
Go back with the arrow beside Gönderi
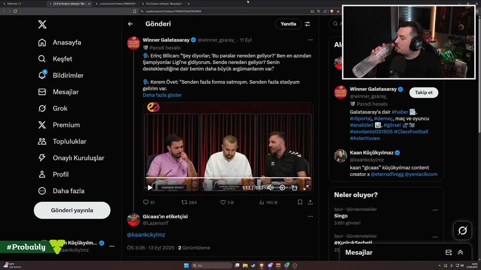coord(130,24)
